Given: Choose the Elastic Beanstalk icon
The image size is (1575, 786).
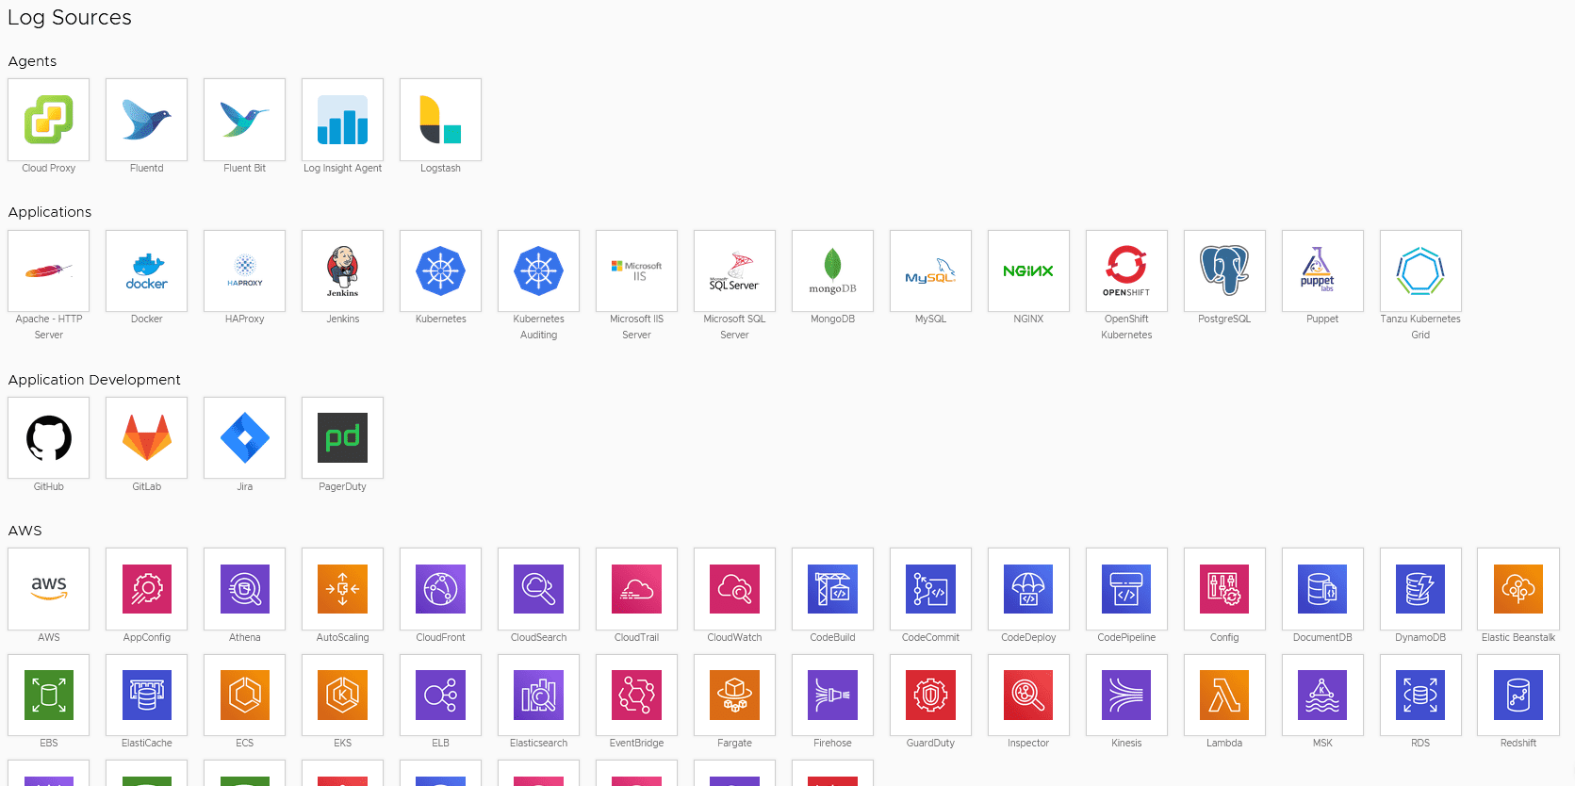Looking at the screenshot, I should point(1518,589).
